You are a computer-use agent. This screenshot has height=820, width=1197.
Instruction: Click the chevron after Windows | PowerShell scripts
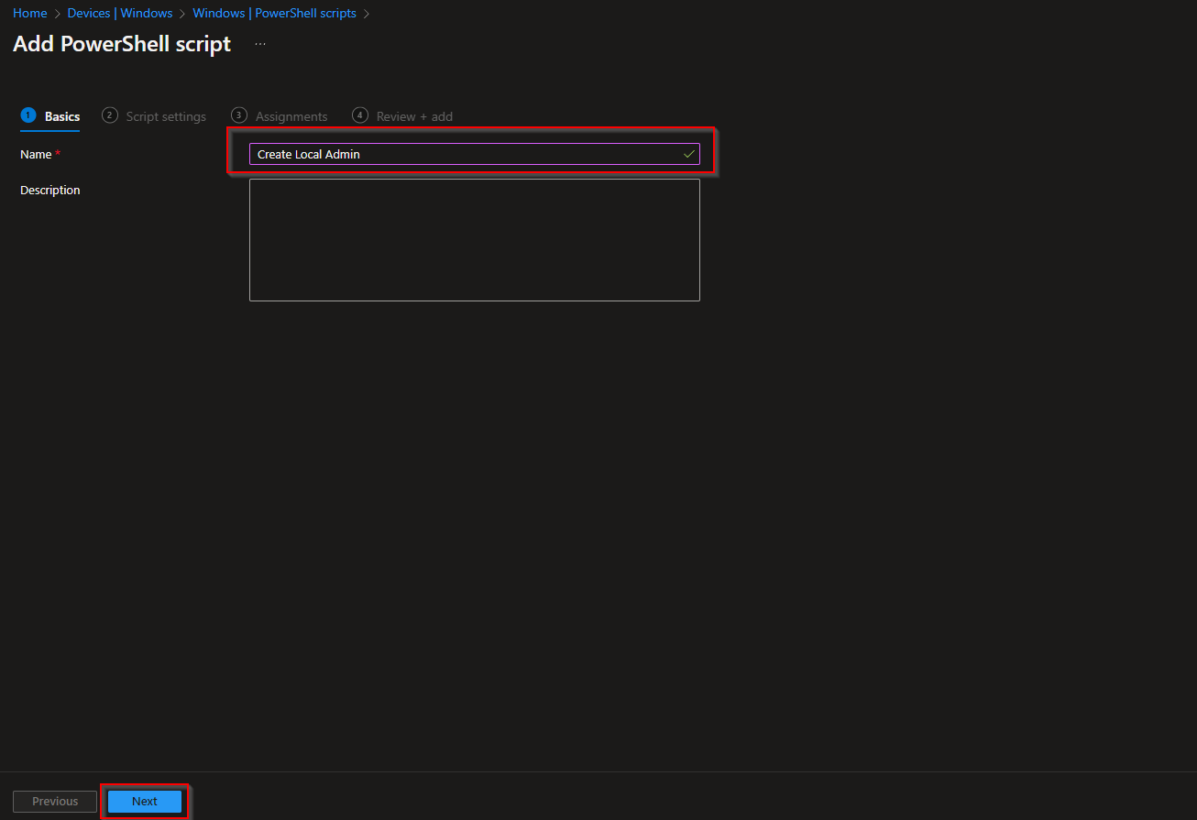(x=366, y=13)
